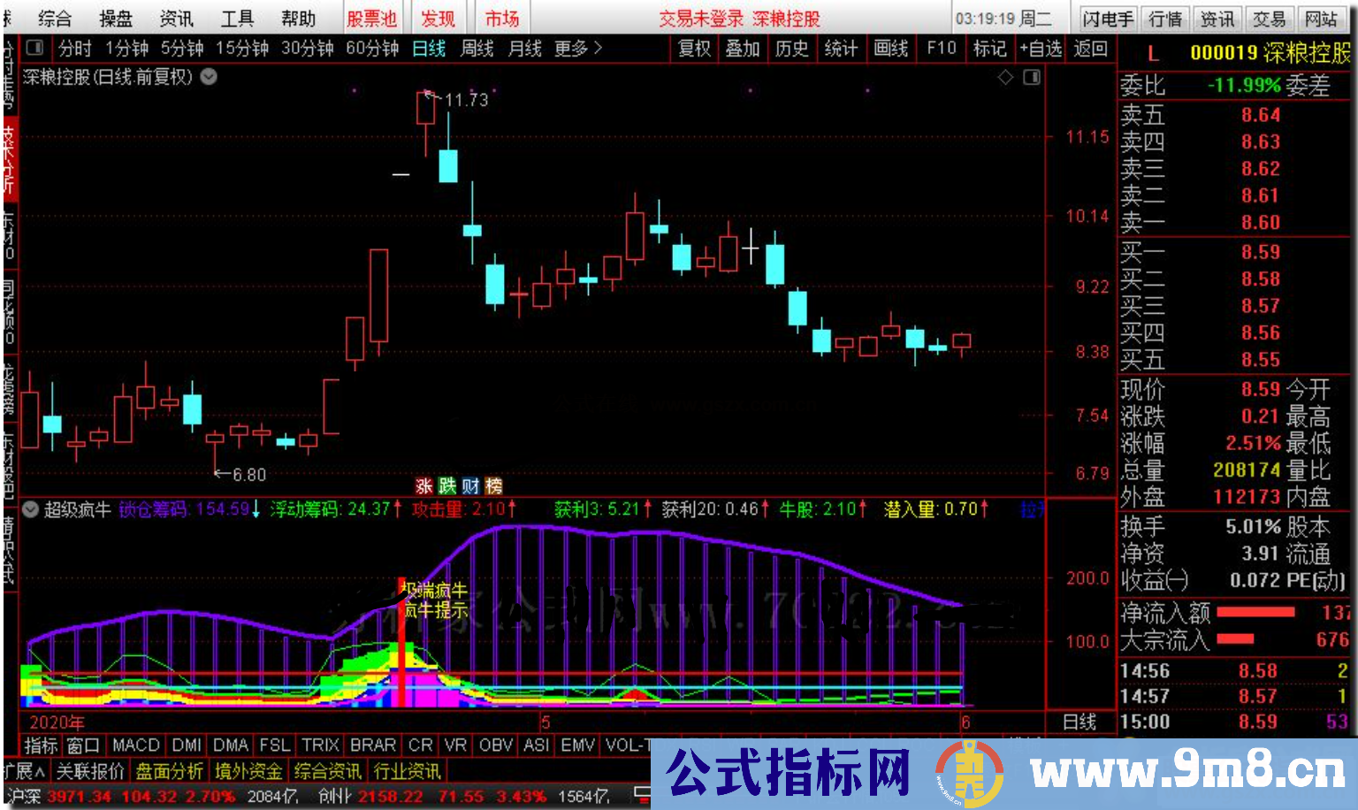Click the 复权 price-adjustment tool
This screenshot has height=810, width=1358.
click(x=693, y=50)
